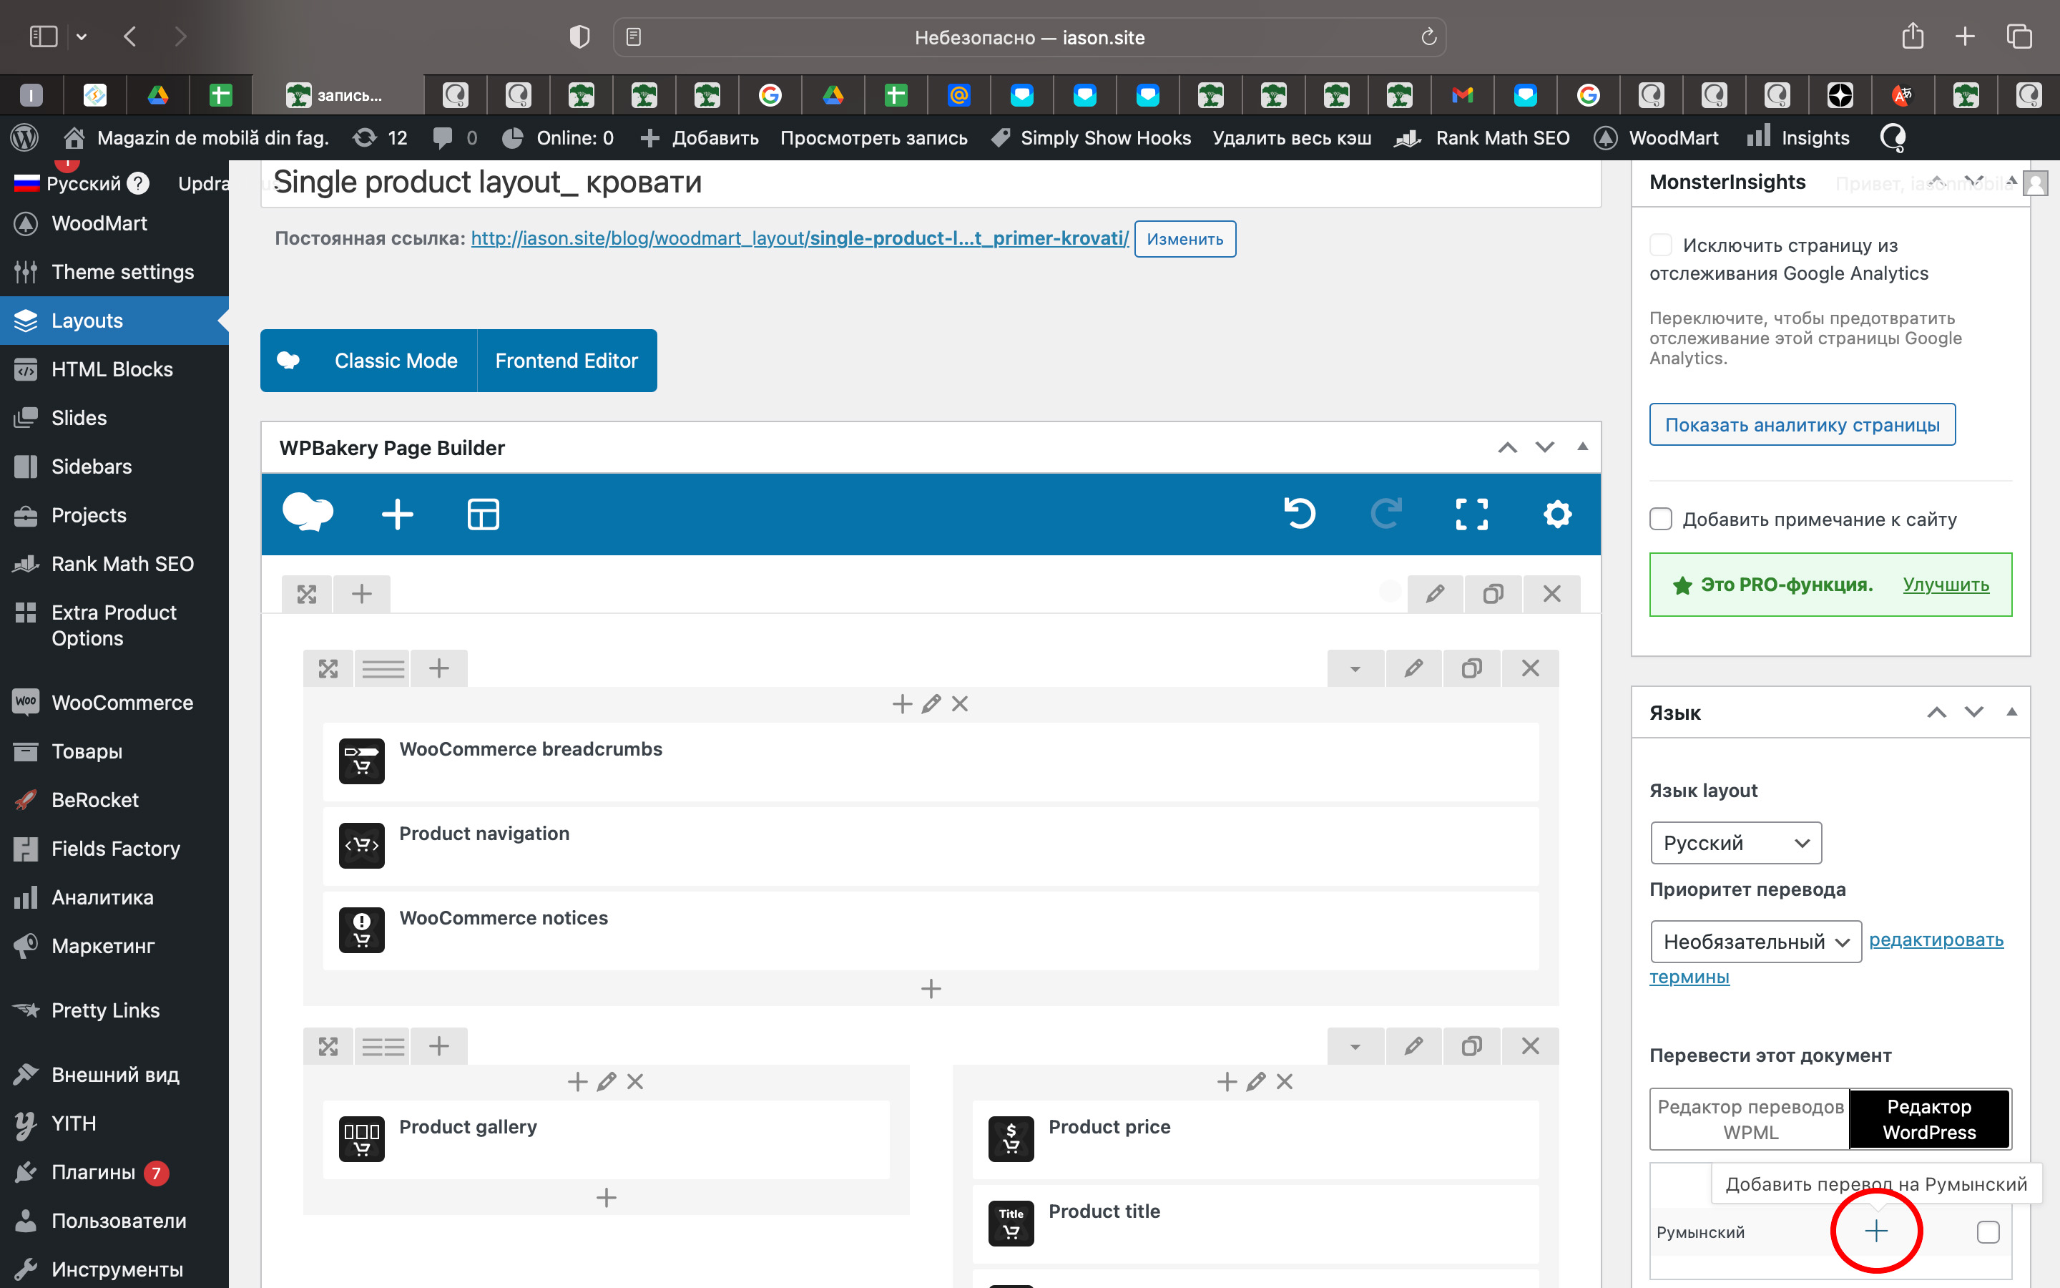Viewport: 2060px width, 1288px height.
Task: Launch the Frontend Editor
Action: pyautogui.click(x=566, y=361)
